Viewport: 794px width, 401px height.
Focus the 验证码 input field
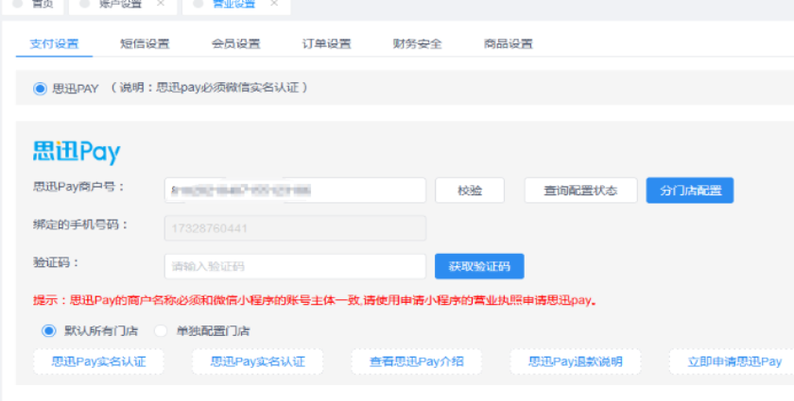pos(295,266)
